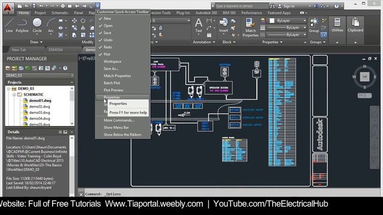Click the Help question mark icon

[x=336, y=6]
